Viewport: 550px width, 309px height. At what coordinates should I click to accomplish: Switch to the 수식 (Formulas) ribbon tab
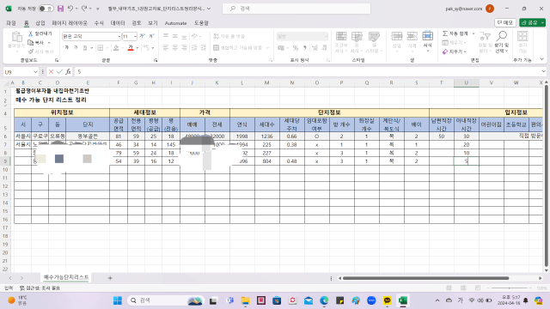click(99, 23)
